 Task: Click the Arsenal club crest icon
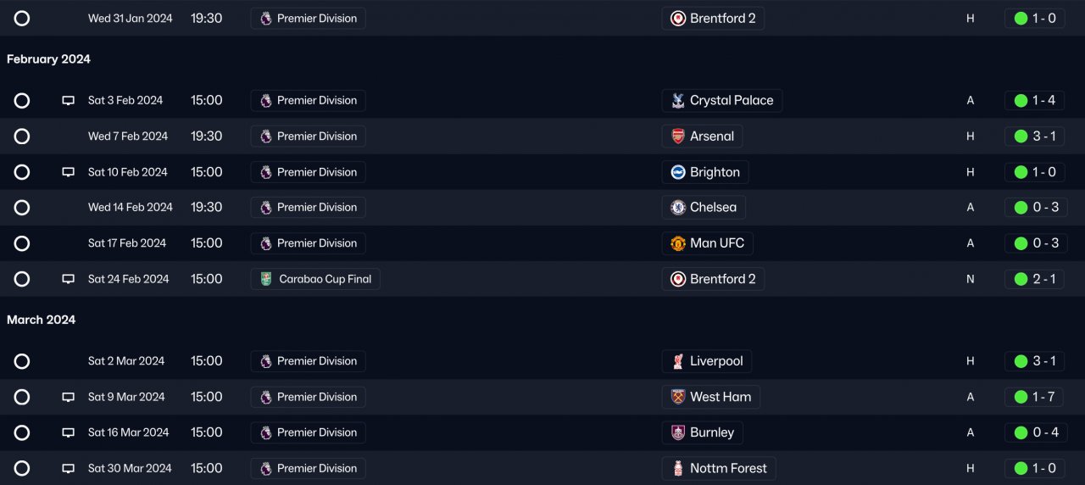click(x=678, y=137)
